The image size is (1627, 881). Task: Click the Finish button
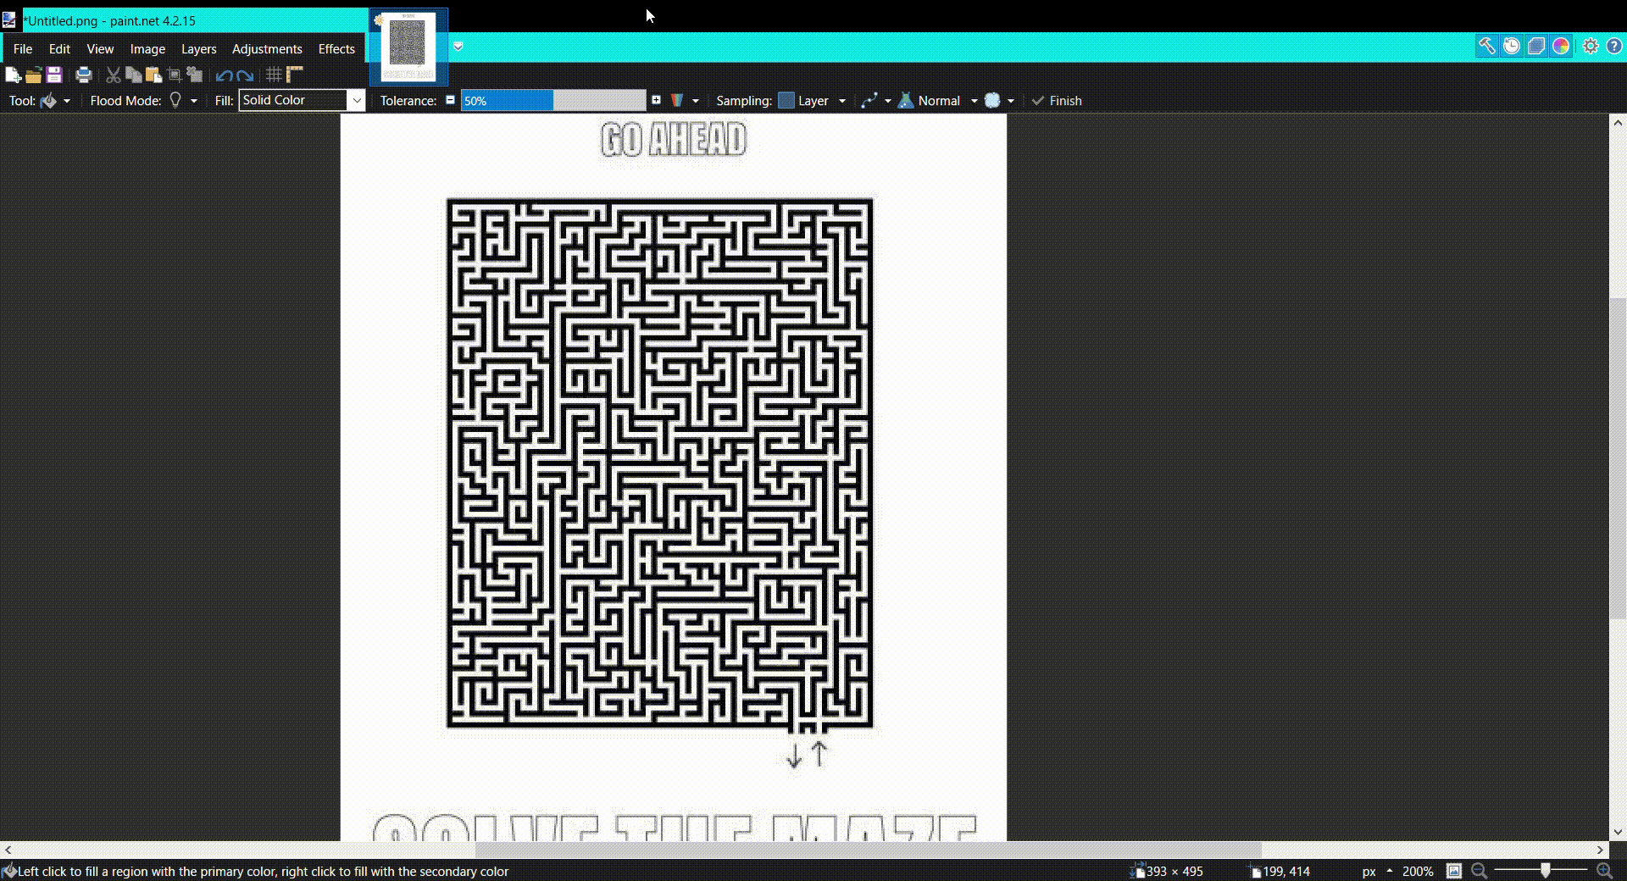coord(1057,100)
